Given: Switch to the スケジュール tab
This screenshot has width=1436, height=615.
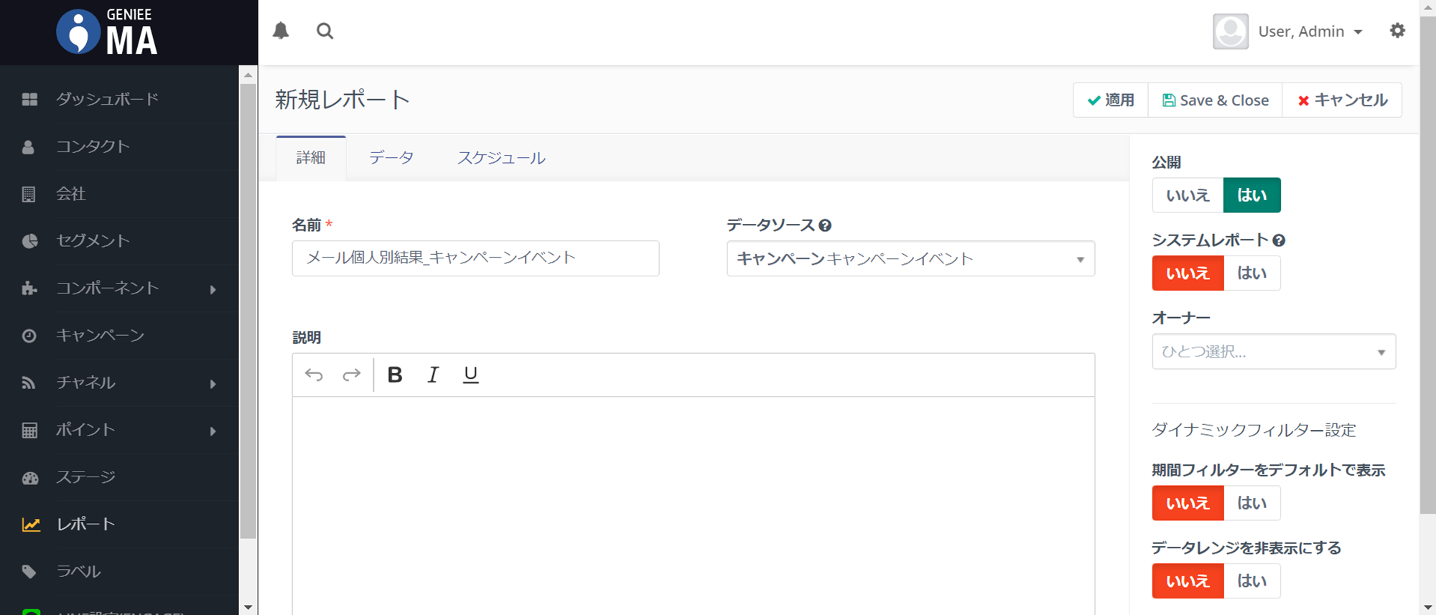Looking at the screenshot, I should pos(501,158).
